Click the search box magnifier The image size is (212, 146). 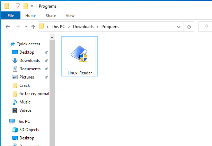tap(206, 27)
